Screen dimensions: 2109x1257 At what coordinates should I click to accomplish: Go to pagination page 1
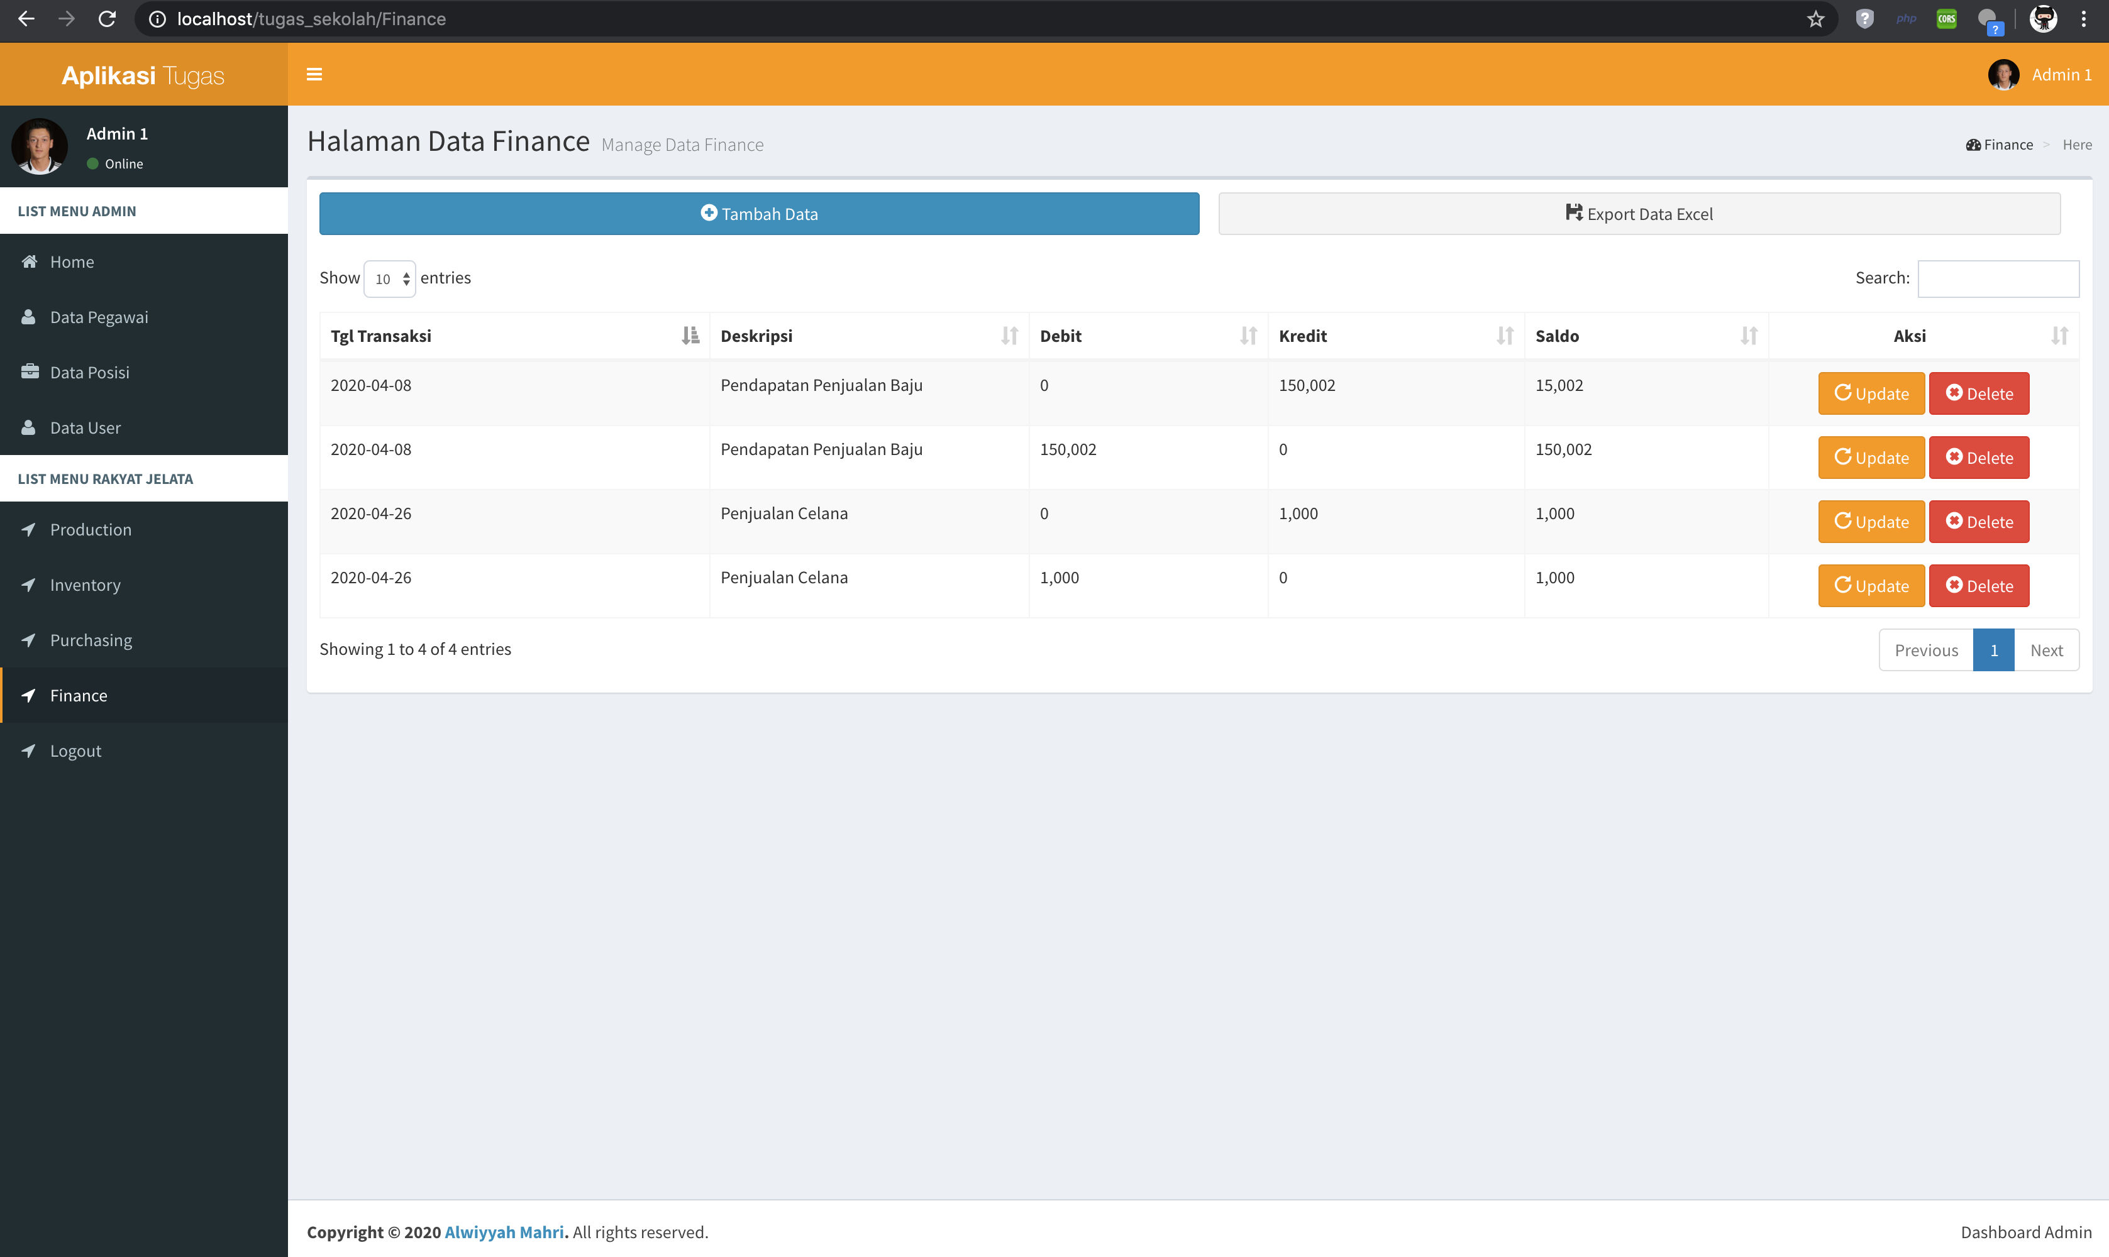click(x=1993, y=650)
